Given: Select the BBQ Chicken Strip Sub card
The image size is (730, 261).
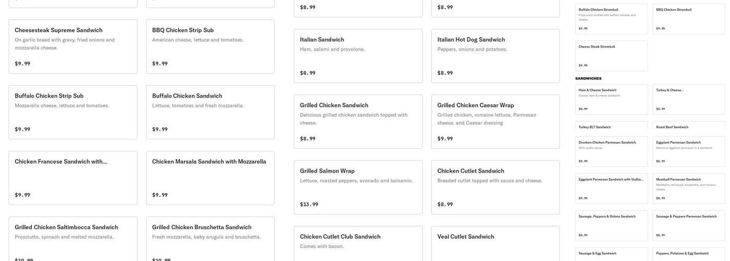Looking at the screenshot, I should (x=210, y=46).
